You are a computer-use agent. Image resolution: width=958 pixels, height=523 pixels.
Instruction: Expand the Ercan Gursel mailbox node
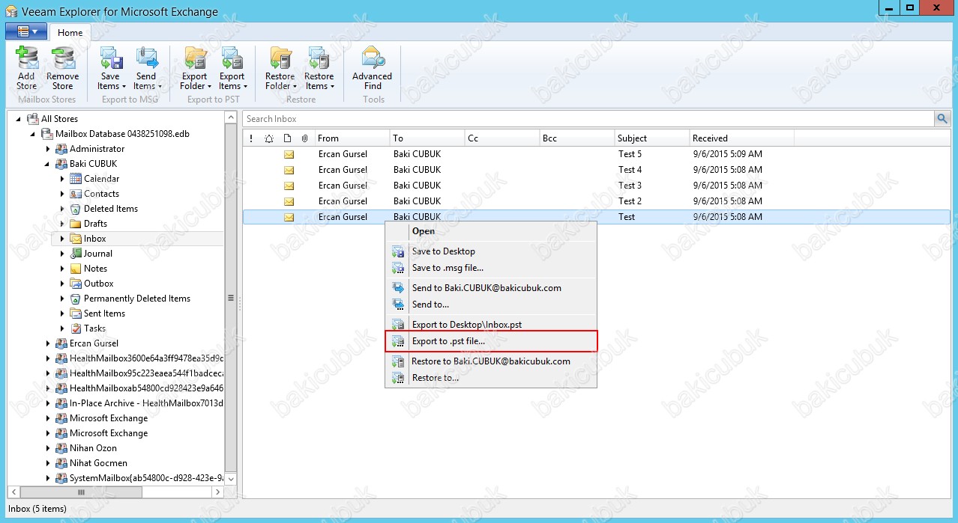(48, 343)
